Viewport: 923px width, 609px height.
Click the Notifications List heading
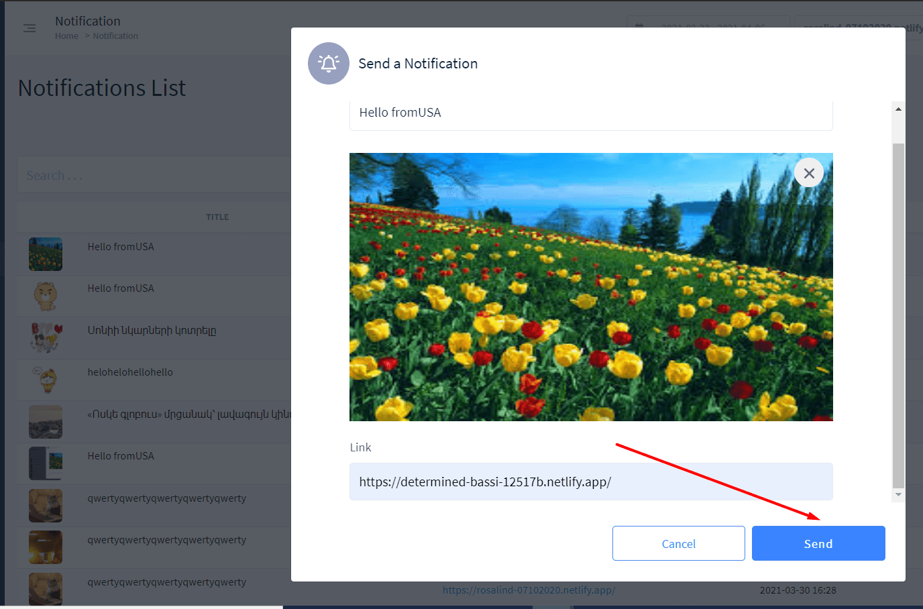[102, 88]
